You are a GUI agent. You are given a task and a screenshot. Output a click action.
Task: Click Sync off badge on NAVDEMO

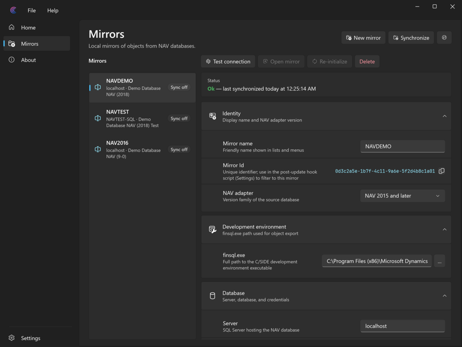(x=179, y=87)
